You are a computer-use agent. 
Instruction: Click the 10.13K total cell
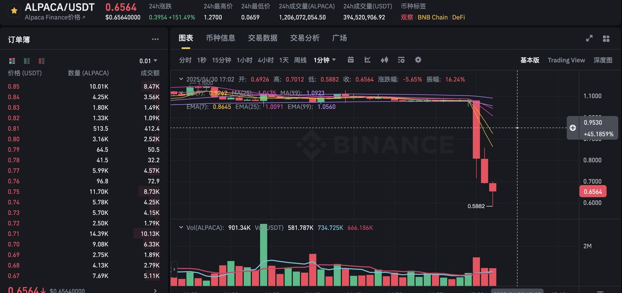(x=150, y=234)
